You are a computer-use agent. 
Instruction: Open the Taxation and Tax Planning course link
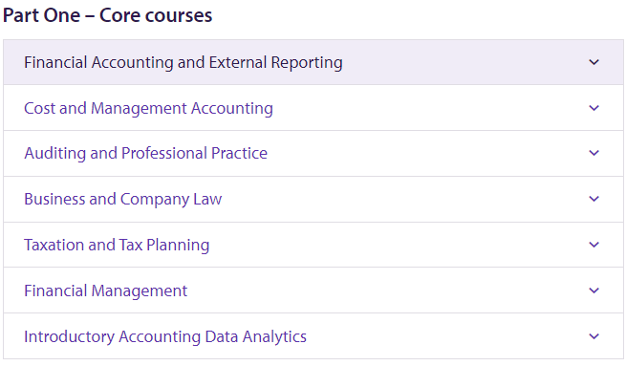(117, 245)
